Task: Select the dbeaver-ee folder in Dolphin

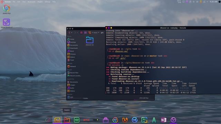Action: [x=90, y=41]
